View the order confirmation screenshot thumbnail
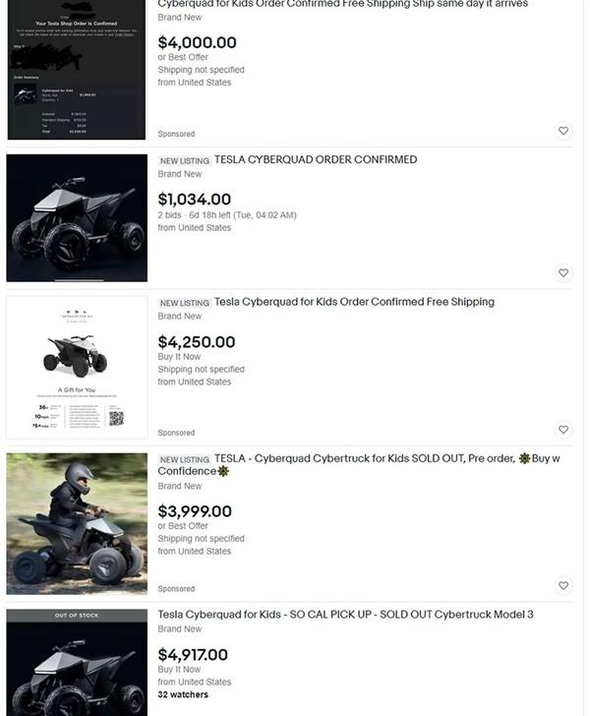The image size is (590, 716). point(77,70)
